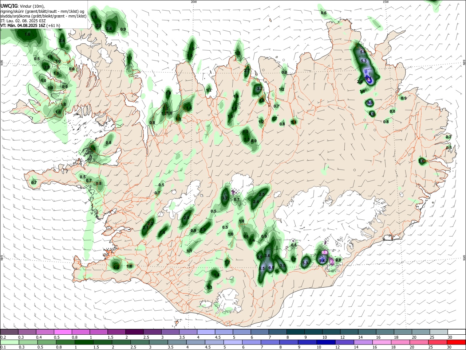Click the '8.9' precipitation value

coord(370,103)
